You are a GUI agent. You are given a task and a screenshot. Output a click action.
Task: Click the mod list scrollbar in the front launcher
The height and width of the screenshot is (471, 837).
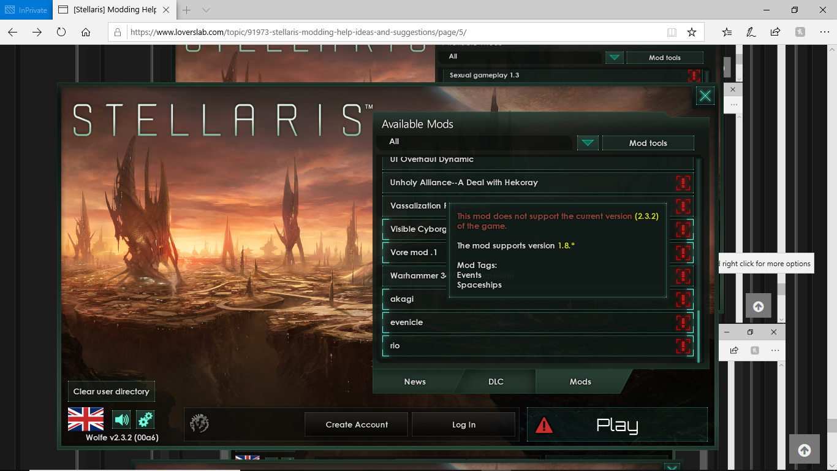[698, 336]
